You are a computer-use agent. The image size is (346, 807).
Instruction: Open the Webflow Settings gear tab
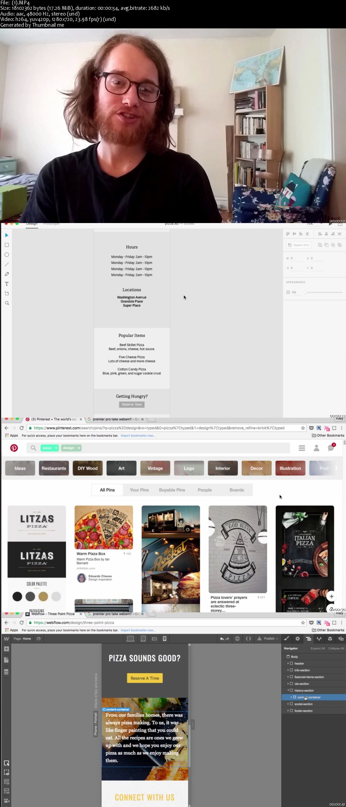point(297,639)
